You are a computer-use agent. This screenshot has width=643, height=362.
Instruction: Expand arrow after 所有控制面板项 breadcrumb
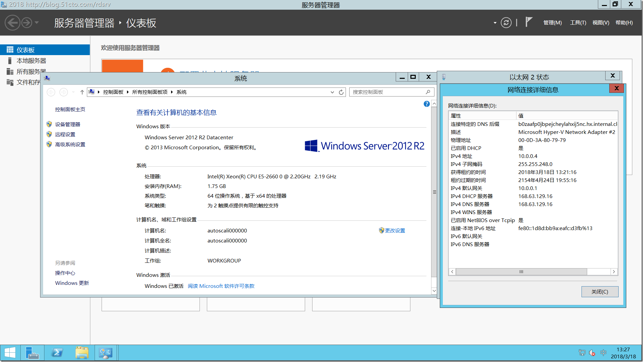pyautogui.click(x=172, y=92)
